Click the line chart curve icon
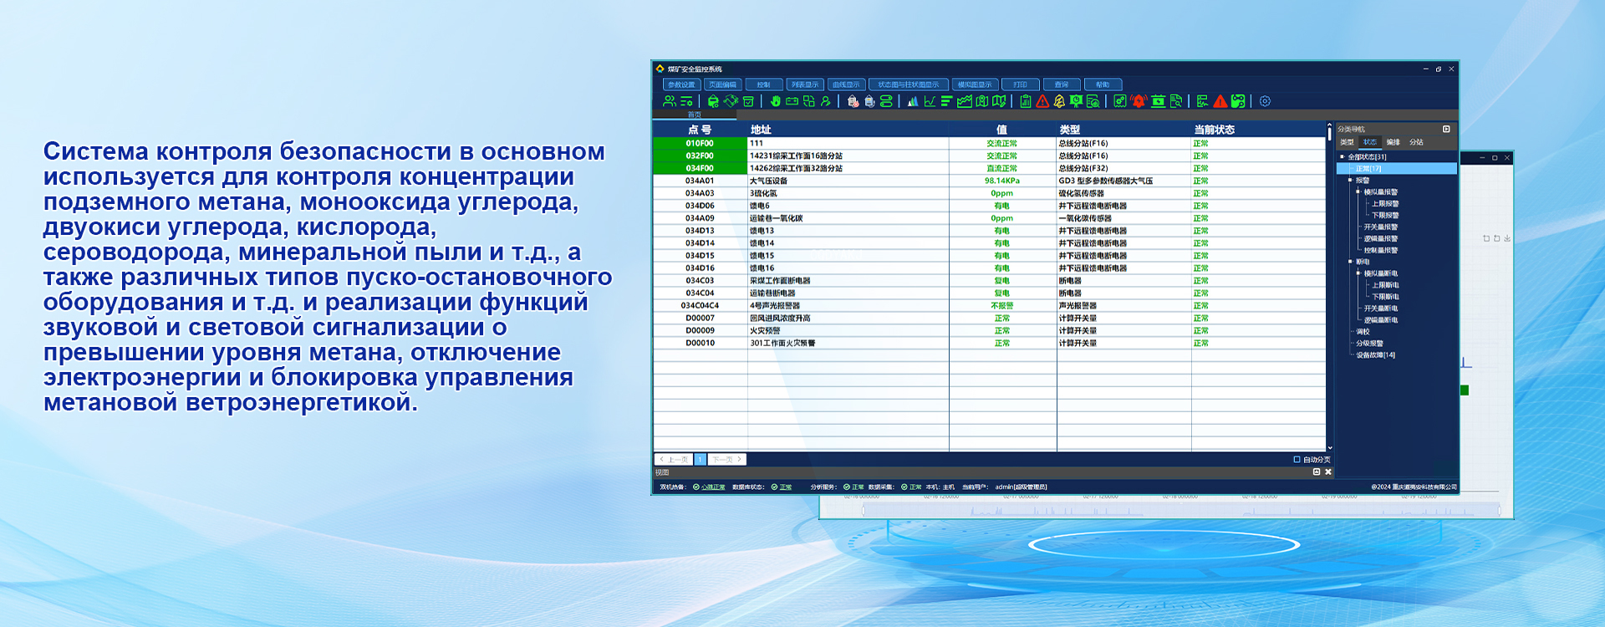 [x=930, y=101]
